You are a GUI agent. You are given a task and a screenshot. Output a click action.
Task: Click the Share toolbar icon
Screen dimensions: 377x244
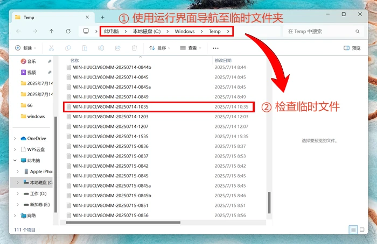117,48
